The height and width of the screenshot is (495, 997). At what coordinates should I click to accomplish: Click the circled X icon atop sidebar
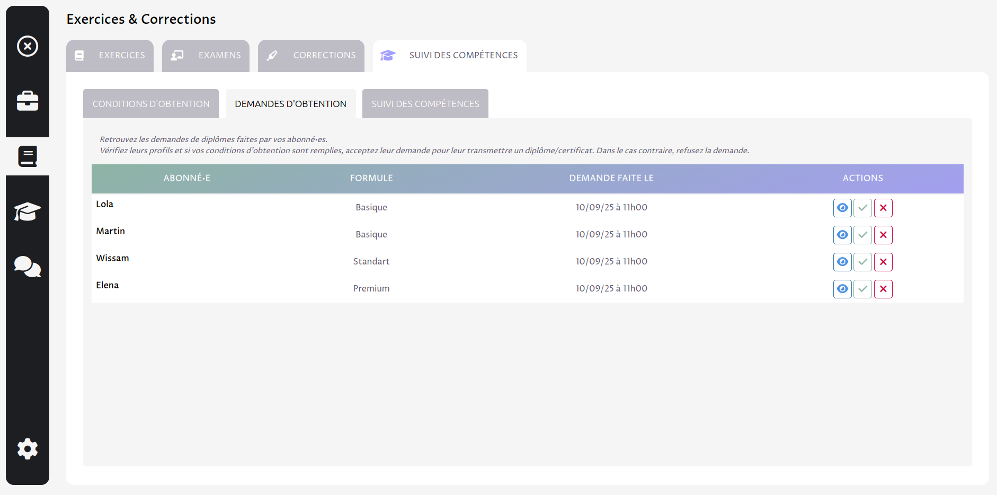28,46
